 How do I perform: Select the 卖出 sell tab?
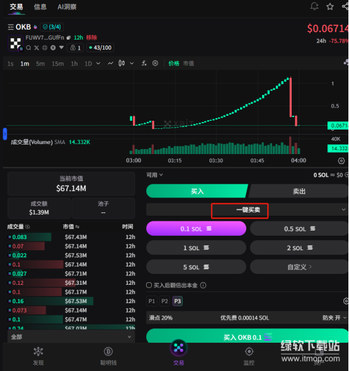[x=299, y=191]
